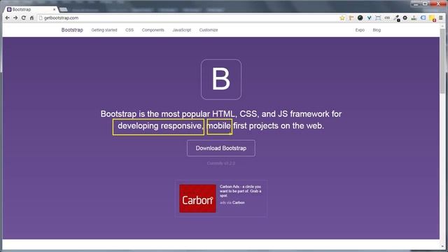Click the black gear extension icon
This screenshot has height=252, width=448.
click(405, 17)
